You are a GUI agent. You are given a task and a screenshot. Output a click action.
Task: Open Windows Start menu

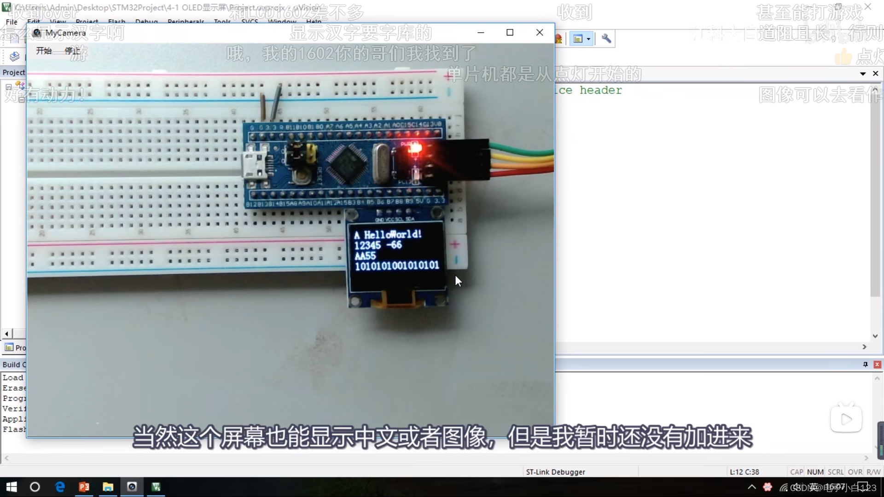[11, 487]
